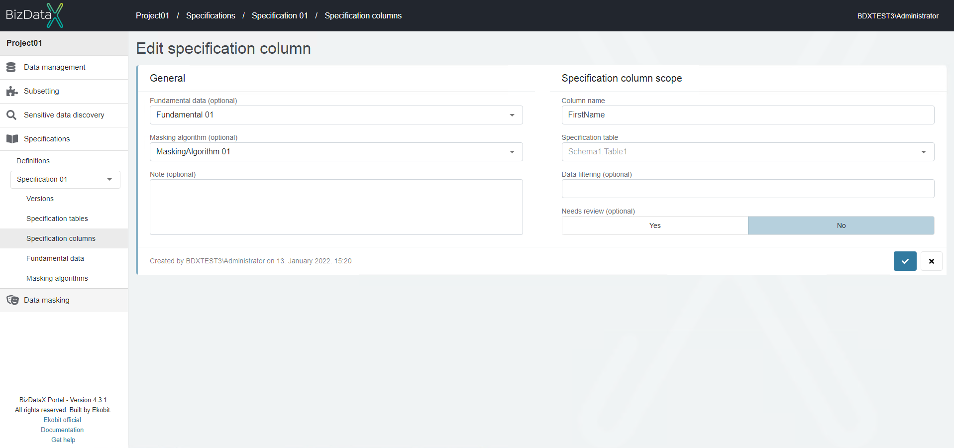Click the Sensitive data discovery magnifier icon

tap(11, 115)
